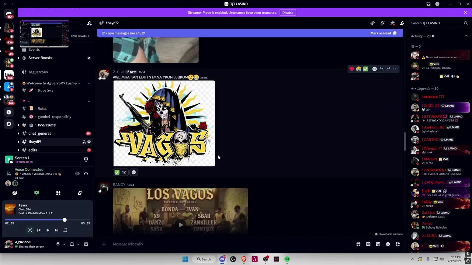Mute microphone in user panel
This screenshot has height=265, width=472.
click(x=58, y=244)
